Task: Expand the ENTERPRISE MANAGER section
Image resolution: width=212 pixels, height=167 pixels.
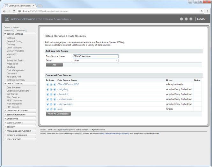Action: (19, 135)
